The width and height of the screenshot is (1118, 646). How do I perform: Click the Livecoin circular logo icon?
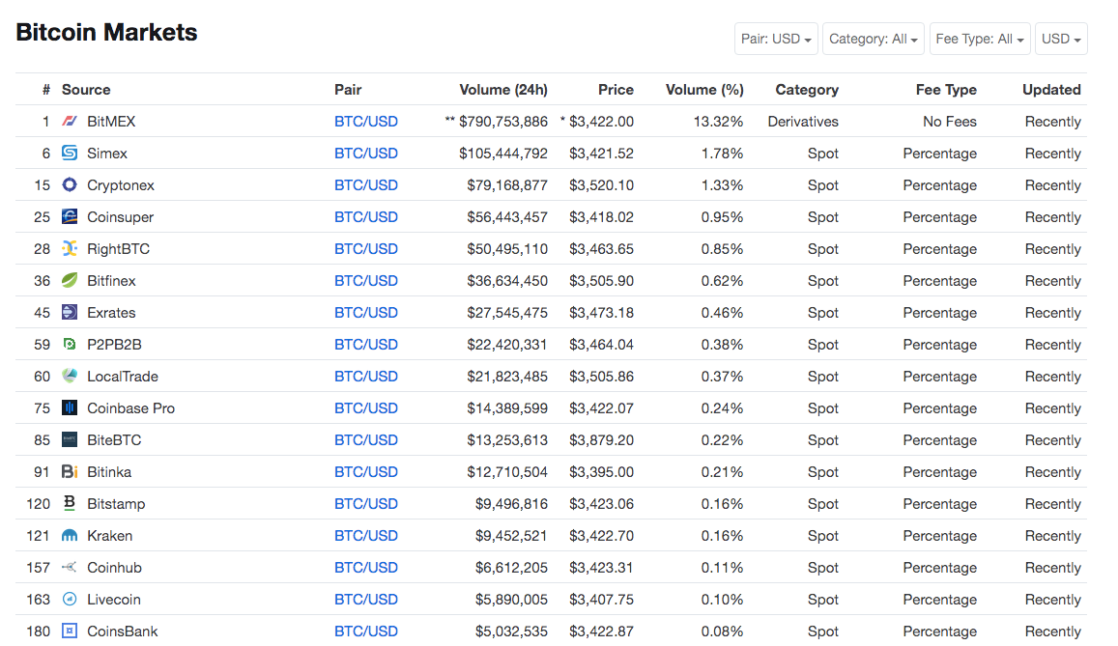click(70, 599)
